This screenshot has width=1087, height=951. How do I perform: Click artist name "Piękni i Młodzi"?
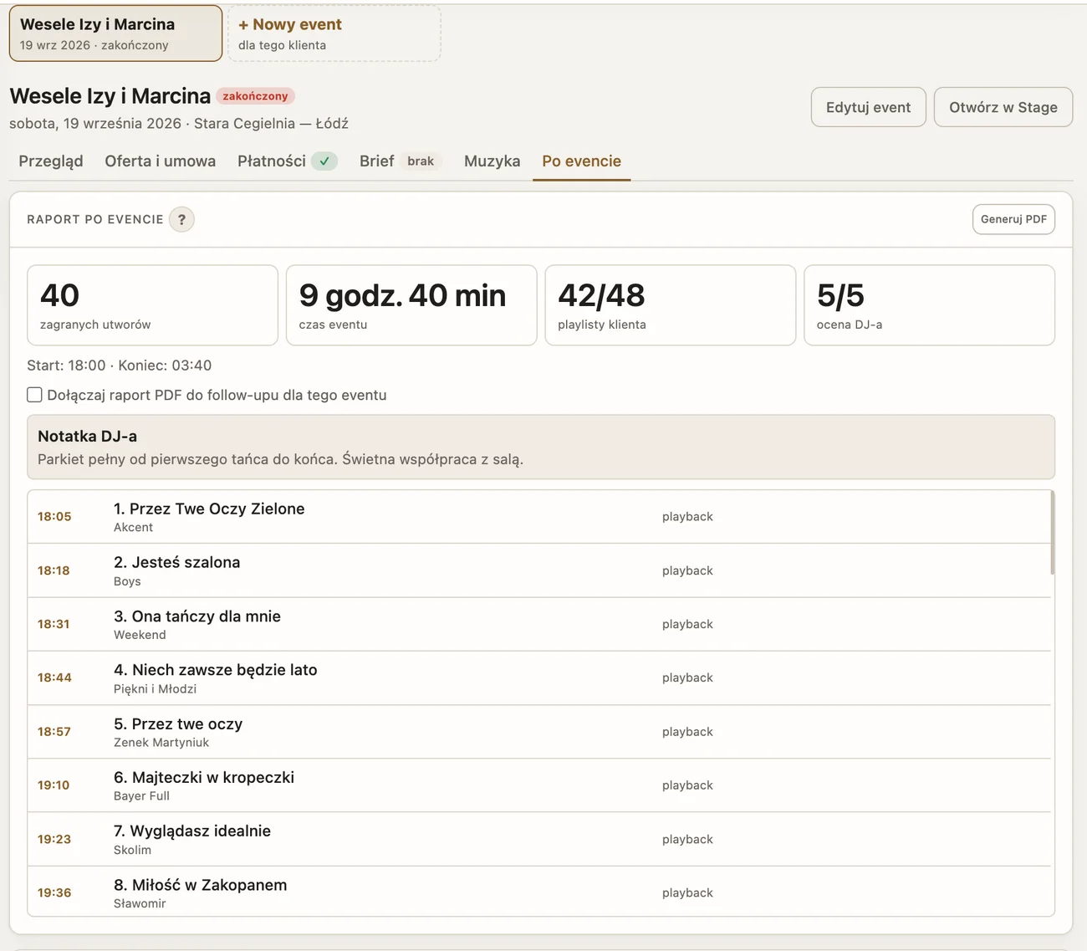(156, 689)
